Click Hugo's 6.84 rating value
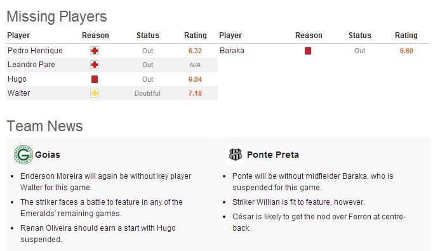The image size is (433, 251). 195,79
